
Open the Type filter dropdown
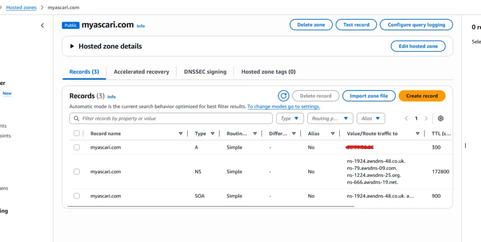click(290, 118)
